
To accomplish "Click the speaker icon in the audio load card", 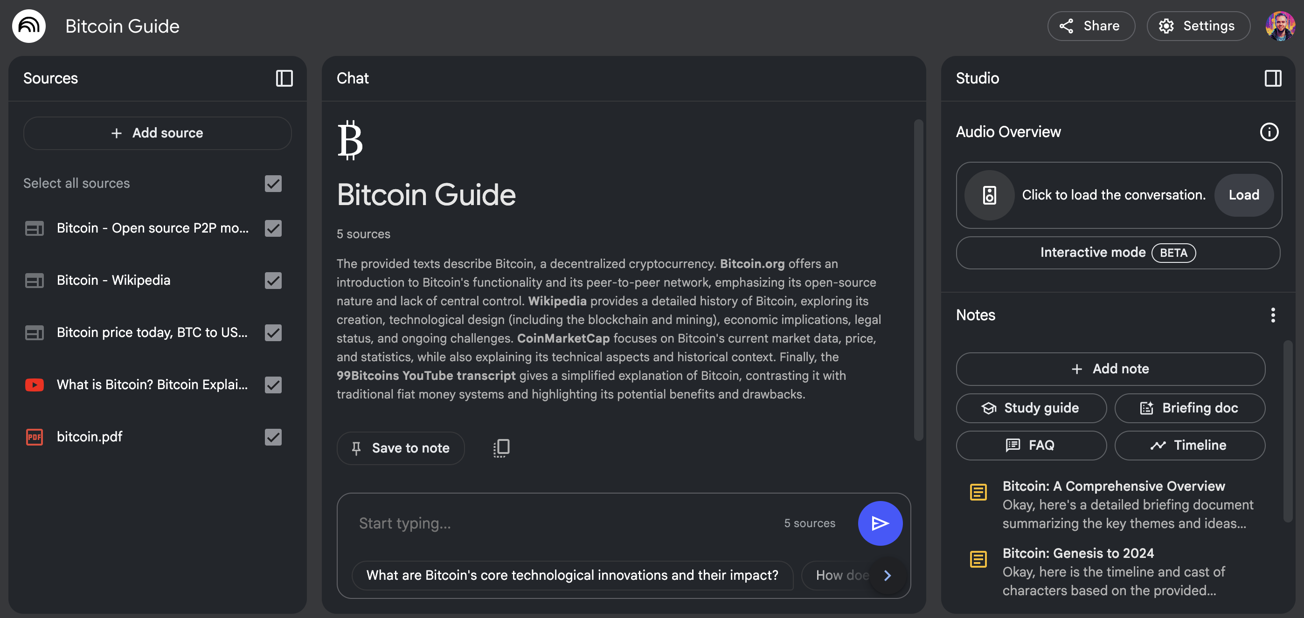I will tap(989, 195).
